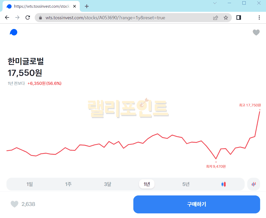Click the address bar URL field
The image size is (266, 218).
point(123,18)
